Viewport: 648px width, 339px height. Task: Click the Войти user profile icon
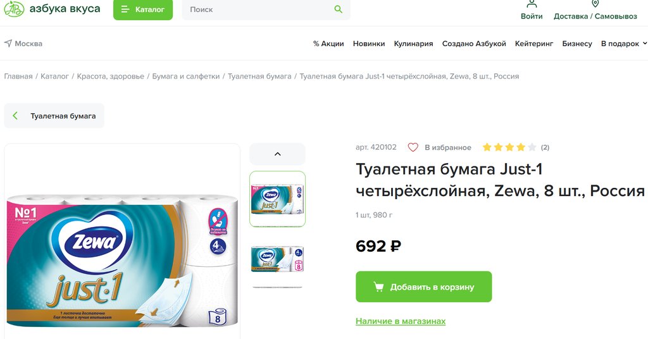tap(532, 4)
